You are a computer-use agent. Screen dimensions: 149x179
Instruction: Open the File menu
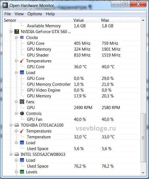8,14
